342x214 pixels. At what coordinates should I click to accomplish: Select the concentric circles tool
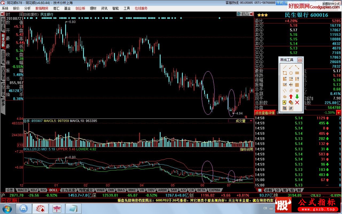click(x=297, y=91)
